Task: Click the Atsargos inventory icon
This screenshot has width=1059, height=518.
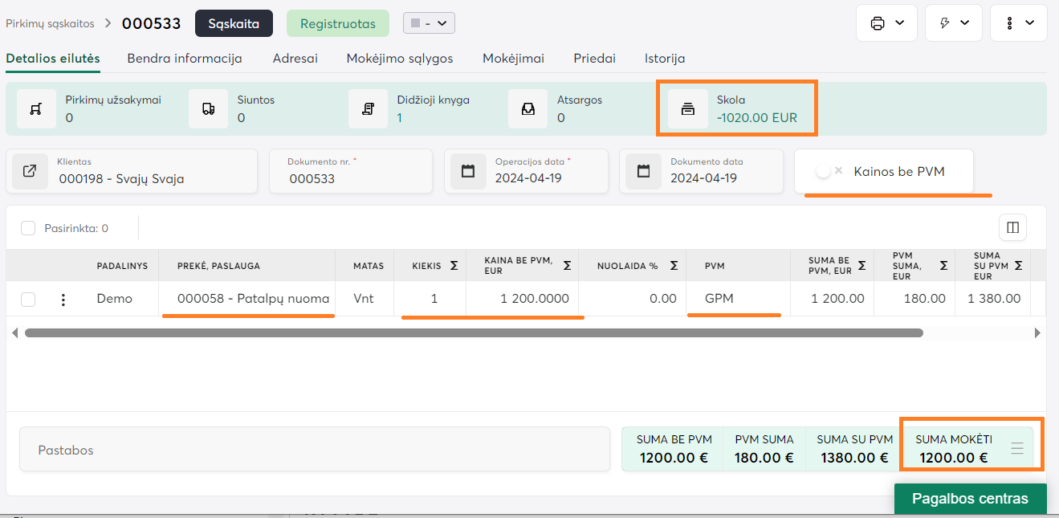Action: [x=528, y=109]
